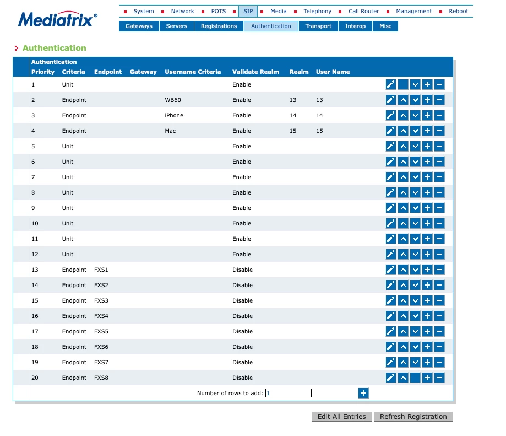The height and width of the screenshot is (436, 506).
Task: Edit the priority 1 Unit entry
Action: coord(391,85)
